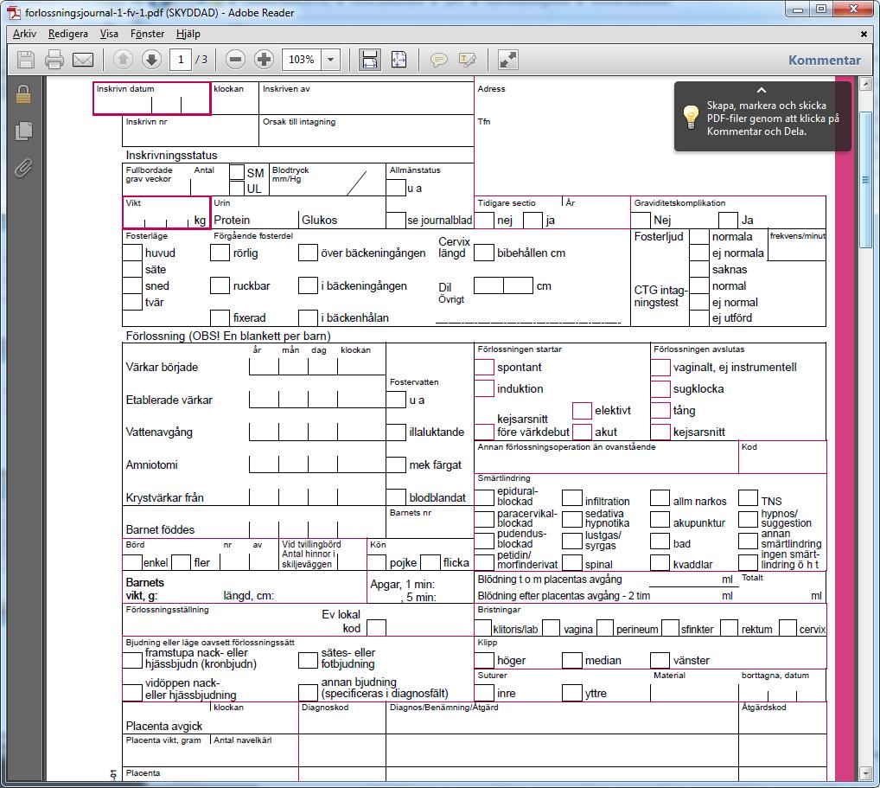The width and height of the screenshot is (880, 788).
Task: Tick the induktion checkbox
Action: [x=484, y=388]
